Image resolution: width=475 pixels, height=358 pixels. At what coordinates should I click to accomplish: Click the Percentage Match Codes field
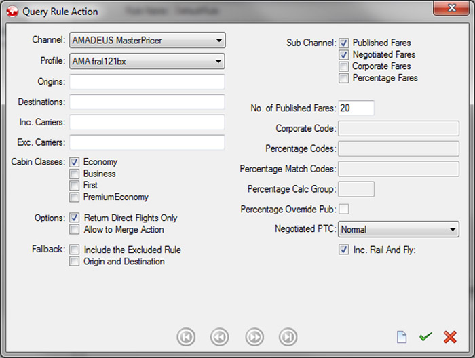398,169
